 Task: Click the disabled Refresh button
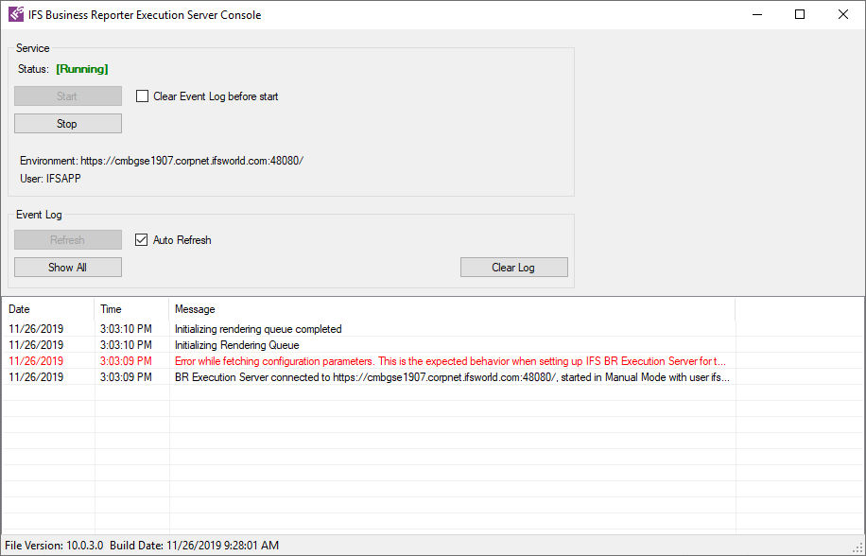pos(68,239)
